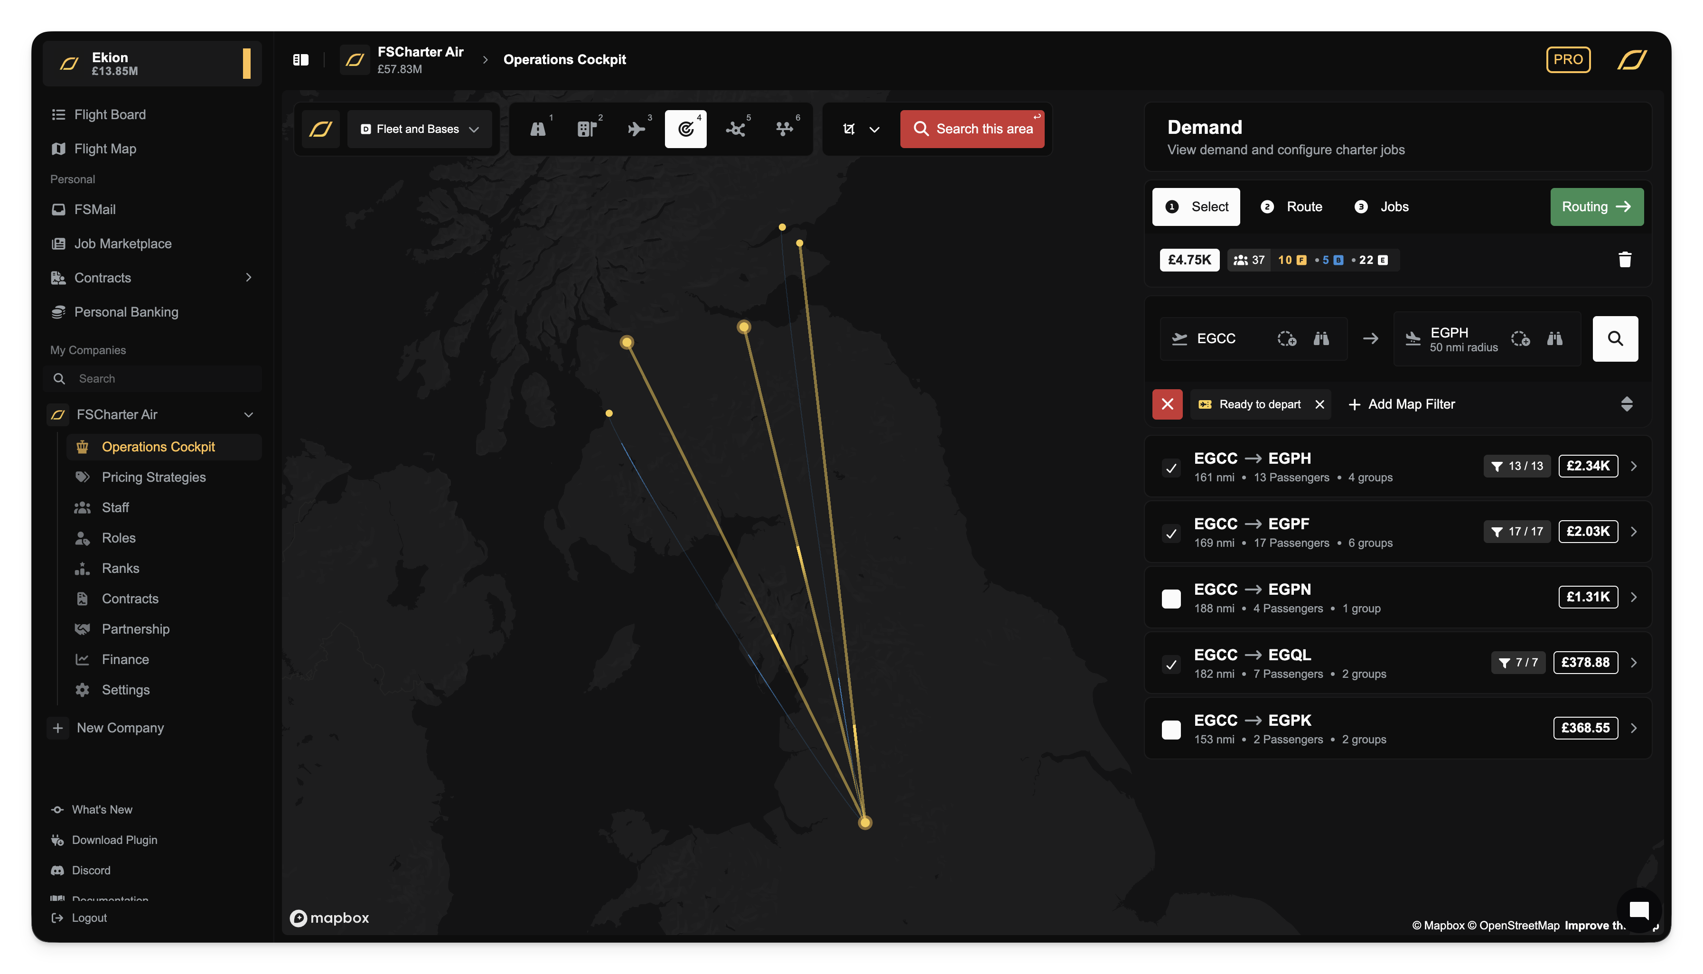The image size is (1703, 974).
Task: Switch to the Route step tab
Action: tap(1291, 206)
